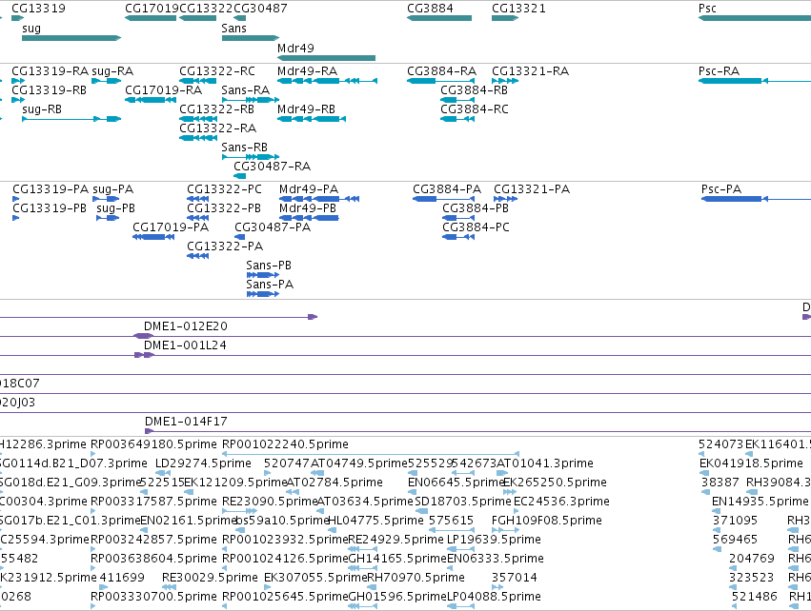
Task: Click protein Mdr49-PB
Action: point(309,218)
